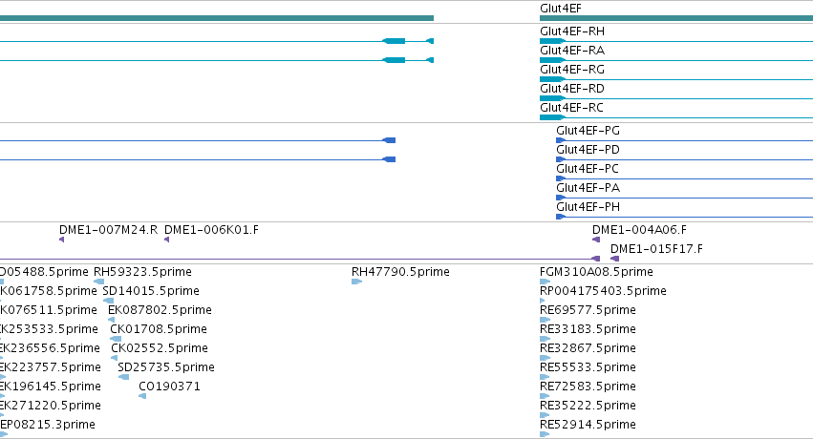Click the EK236556.5prime EST label

click(50, 349)
